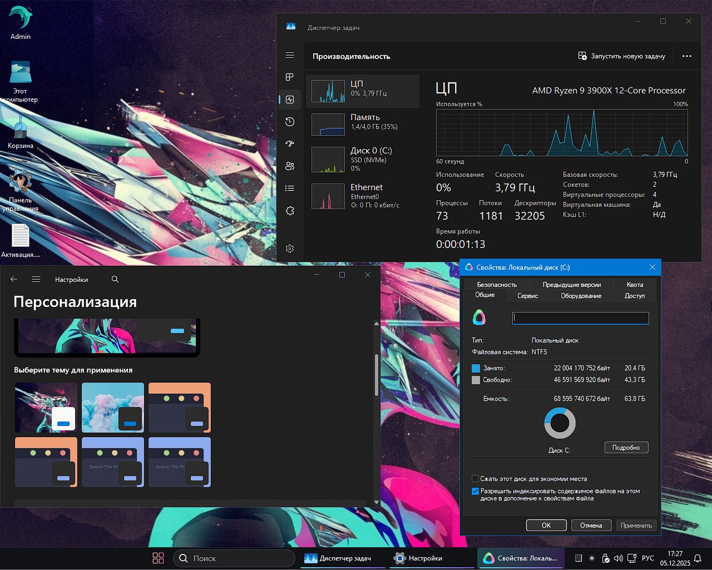Screen dimensions: 712x570
Task: Click the Подробно button
Action: pyautogui.click(x=626, y=447)
